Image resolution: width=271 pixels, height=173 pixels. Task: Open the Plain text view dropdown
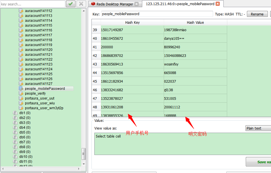pyautogui.click(x=258, y=128)
